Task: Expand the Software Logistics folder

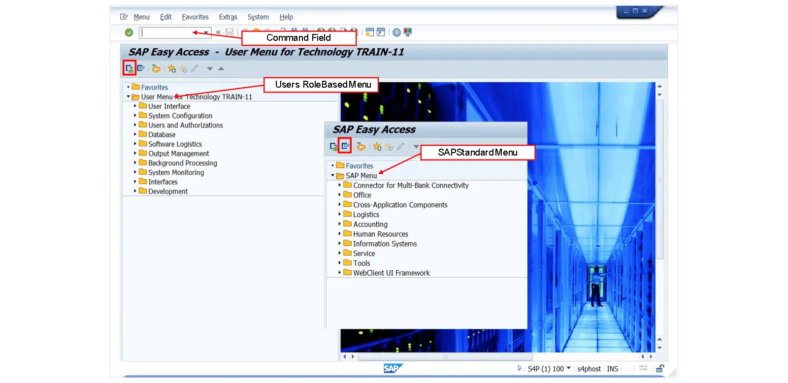Action: coord(135,143)
